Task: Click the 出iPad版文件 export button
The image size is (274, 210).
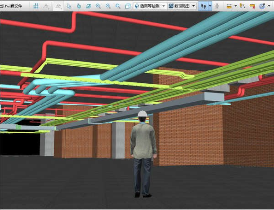Action: tap(11, 6)
